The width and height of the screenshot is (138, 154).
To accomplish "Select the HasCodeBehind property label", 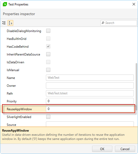I will click(x=18, y=47).
